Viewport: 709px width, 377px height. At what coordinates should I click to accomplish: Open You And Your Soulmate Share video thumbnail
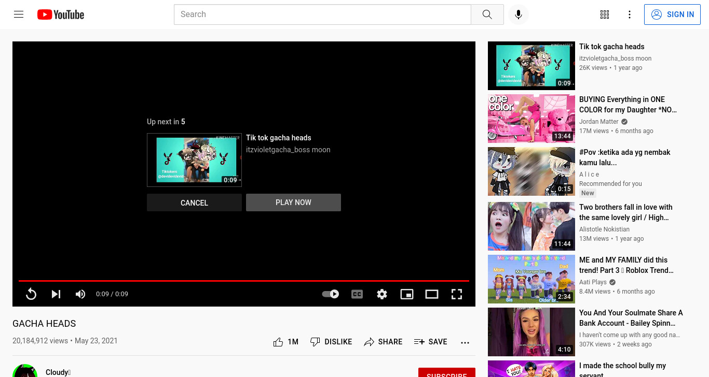tap(531, 332)
